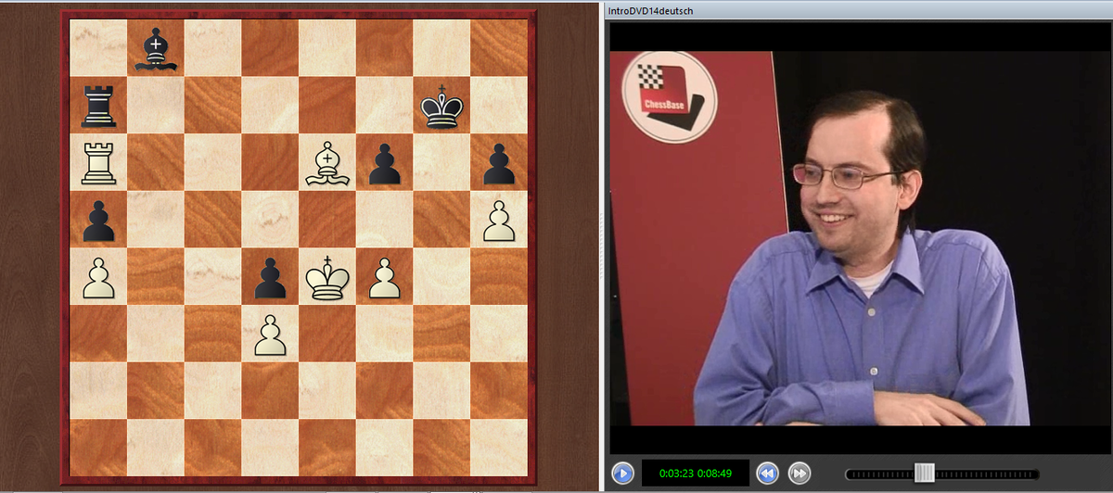This screenshot has height=493, width=1113.
Task: Pick the black rook on a7
Action: coord(98,106)
